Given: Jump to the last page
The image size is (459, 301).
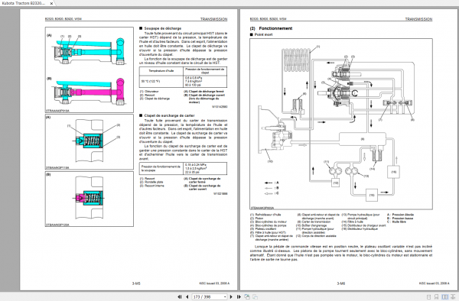Looking at the screenshot, I should (x=239, y=296).
